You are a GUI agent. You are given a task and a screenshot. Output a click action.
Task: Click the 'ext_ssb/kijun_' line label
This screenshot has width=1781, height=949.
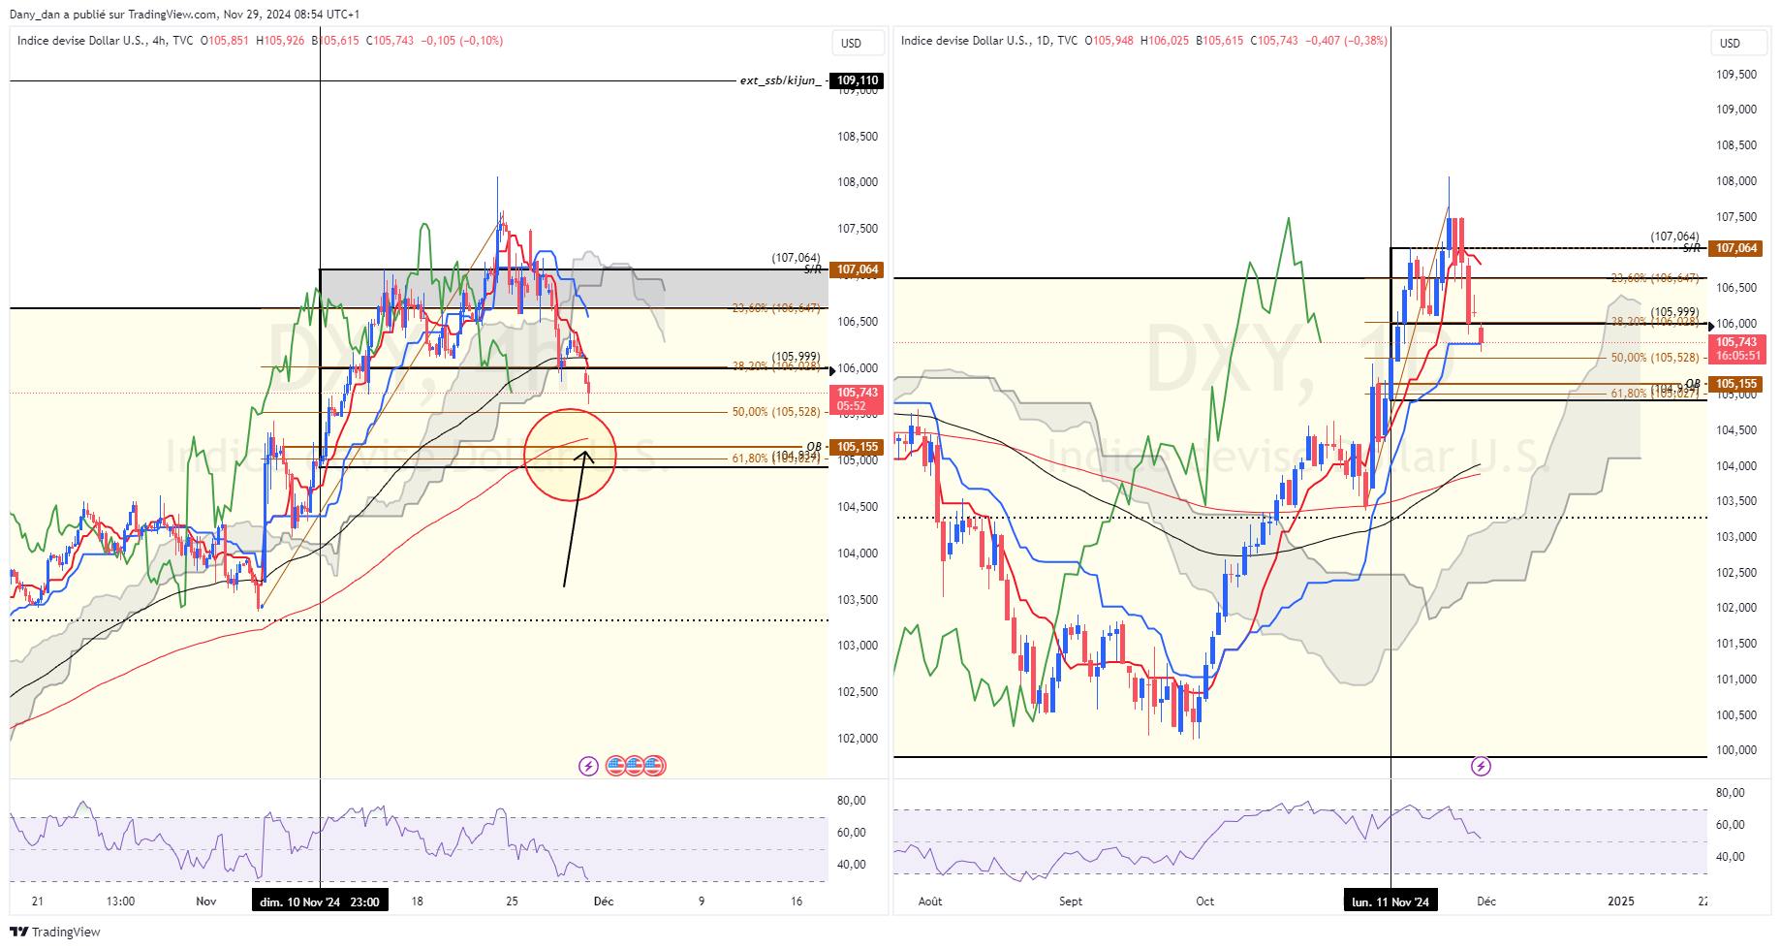[780, 80]
